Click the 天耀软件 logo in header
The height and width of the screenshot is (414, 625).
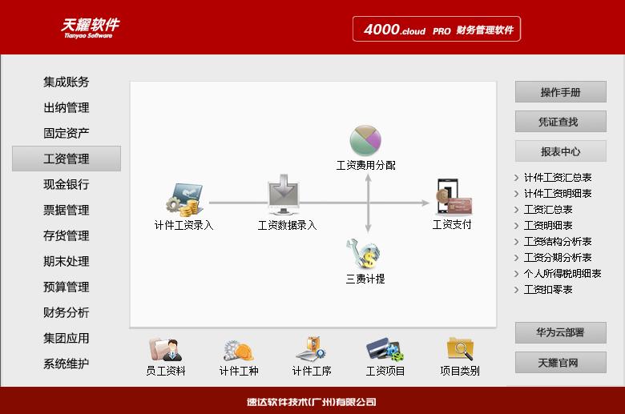point(91,27)
